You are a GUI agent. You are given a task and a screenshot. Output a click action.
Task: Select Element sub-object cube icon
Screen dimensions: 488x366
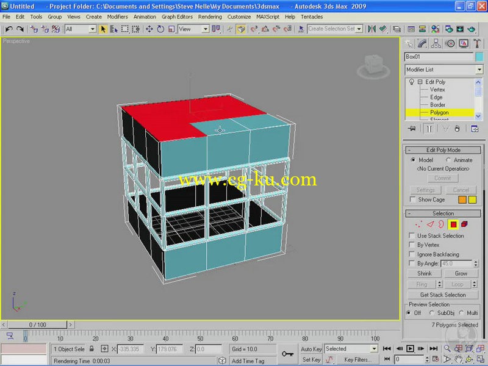pyautogui.click(x=464, y=224)
